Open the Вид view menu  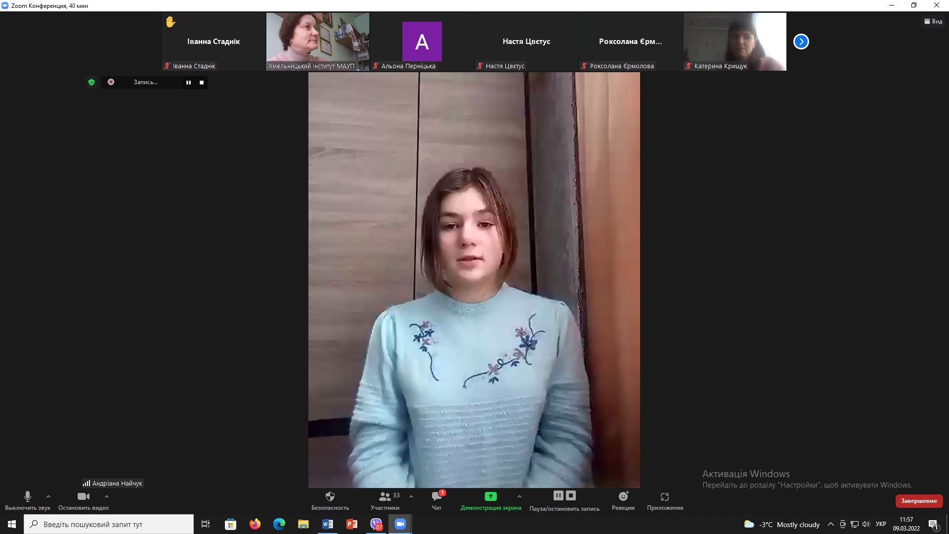933,21
